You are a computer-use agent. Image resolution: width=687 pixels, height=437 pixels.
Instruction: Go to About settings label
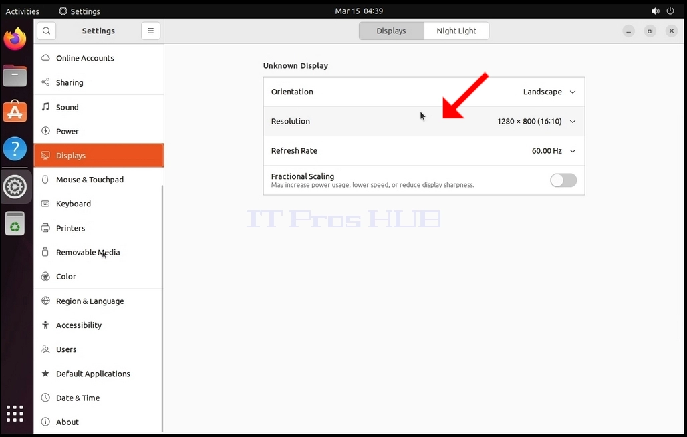(67, 422)
